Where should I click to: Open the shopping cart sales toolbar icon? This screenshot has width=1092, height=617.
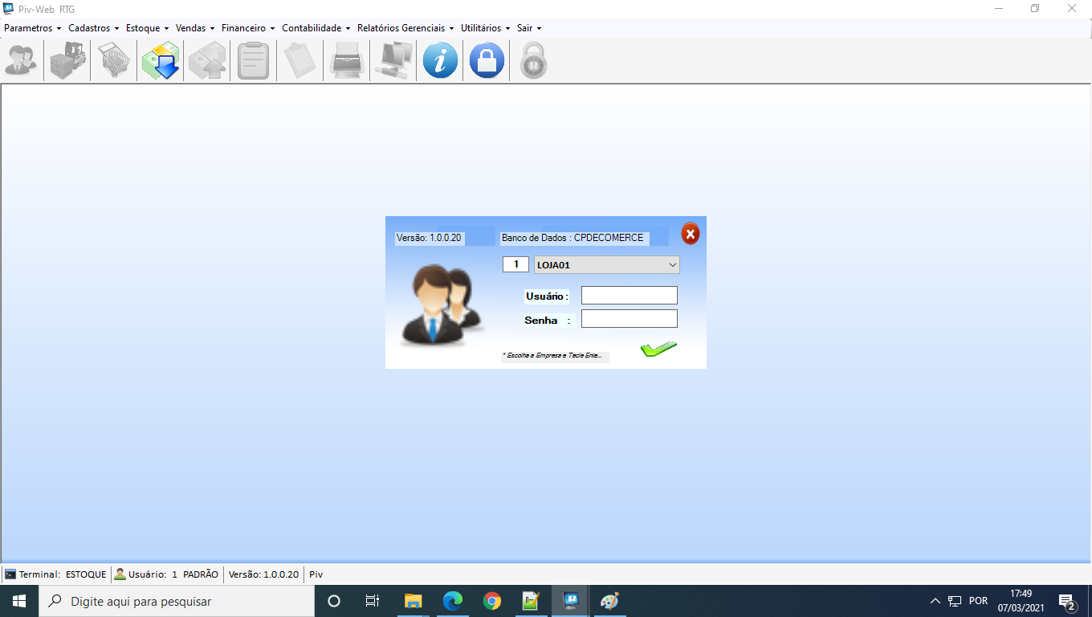[115, 61]
